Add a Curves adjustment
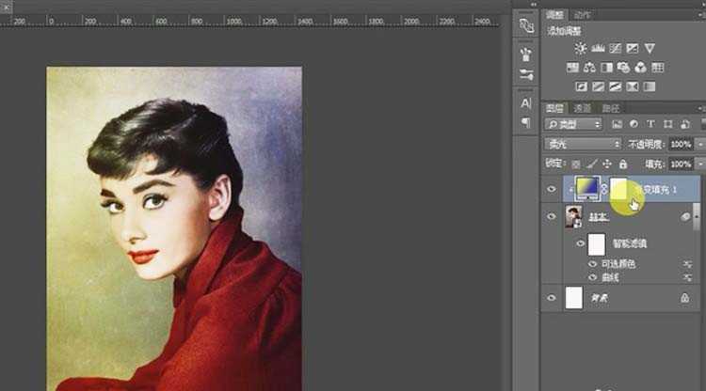This screenshot has width=706, height=391. click(615, 48)
